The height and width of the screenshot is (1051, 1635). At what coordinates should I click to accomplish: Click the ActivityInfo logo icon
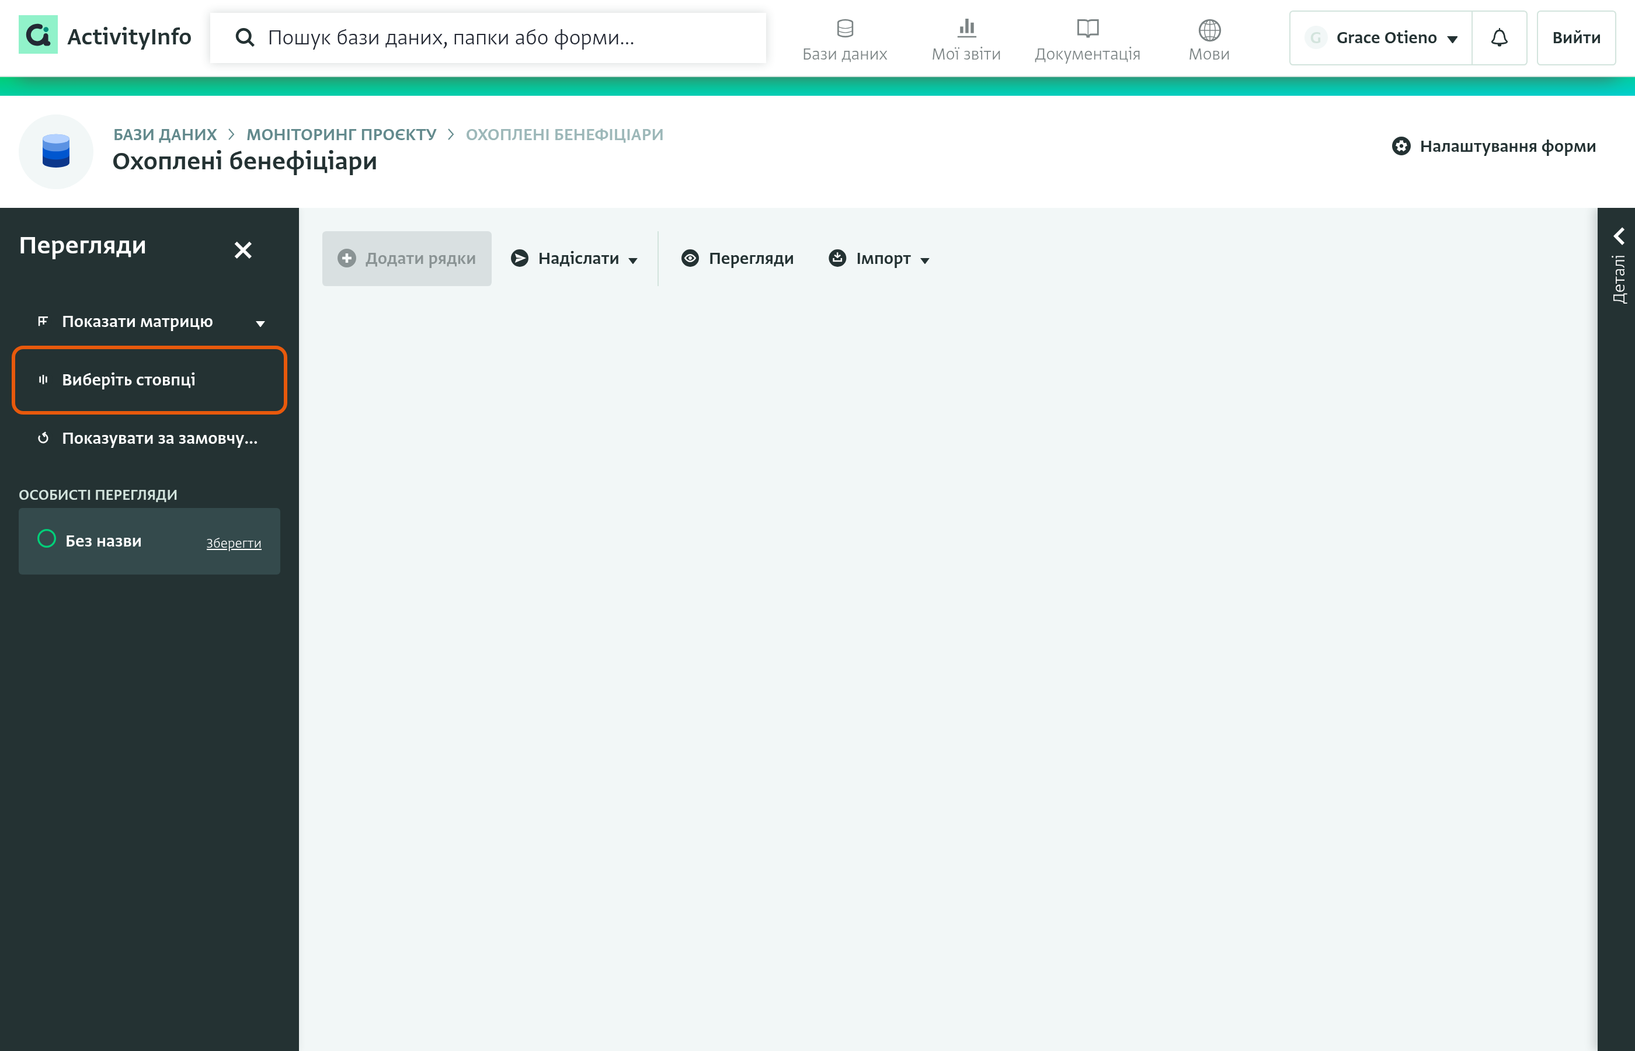coord(38,35)
